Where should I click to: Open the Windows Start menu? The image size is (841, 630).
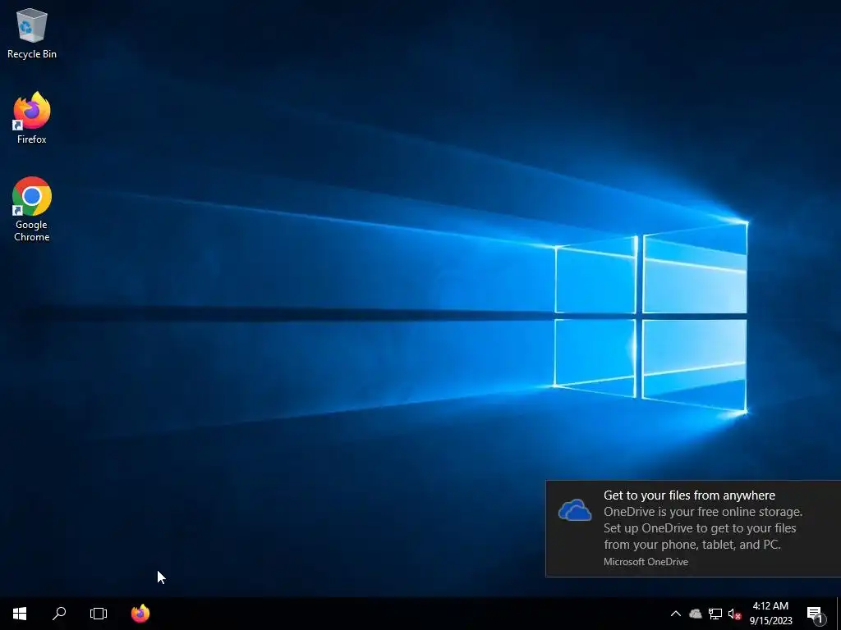coord(20,614)
